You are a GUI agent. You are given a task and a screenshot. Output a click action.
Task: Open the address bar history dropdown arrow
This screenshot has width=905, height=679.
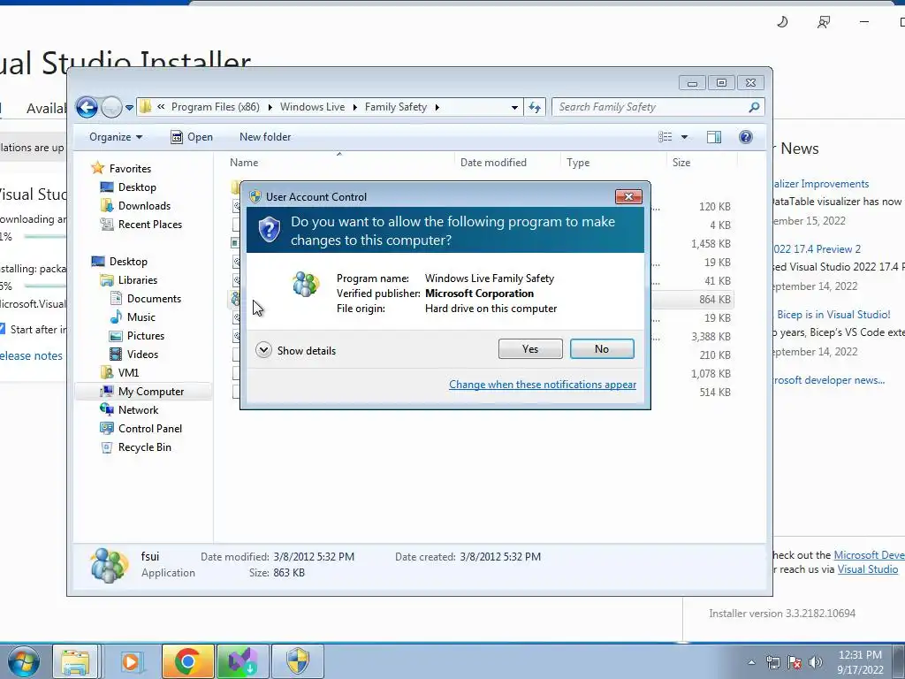[514, 107]
